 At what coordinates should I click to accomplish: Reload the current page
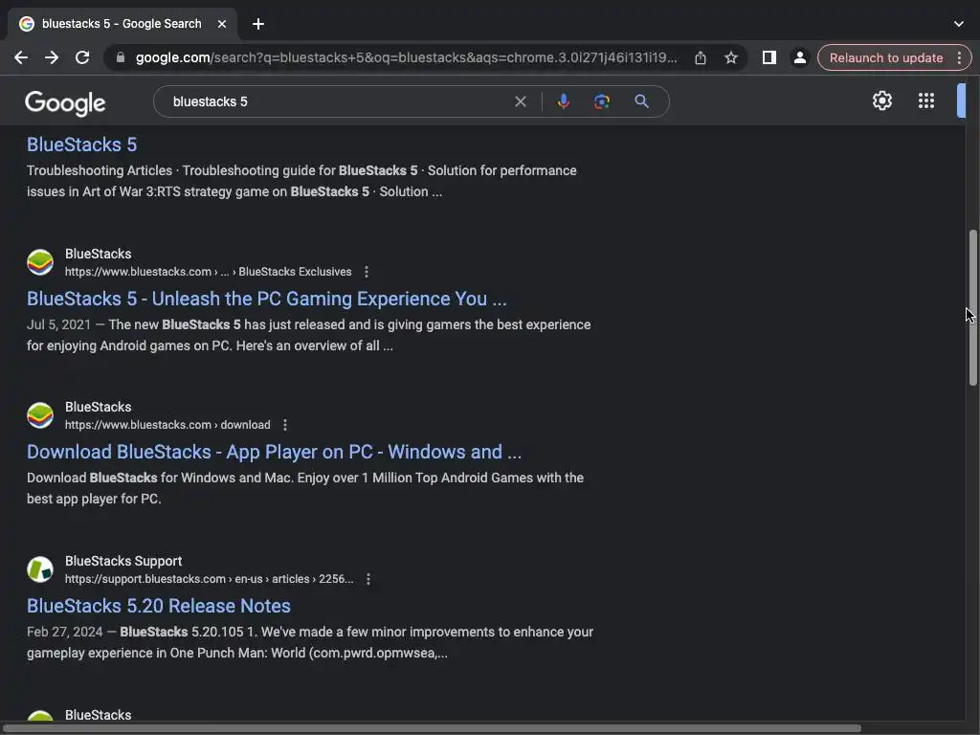coord(82,57)
